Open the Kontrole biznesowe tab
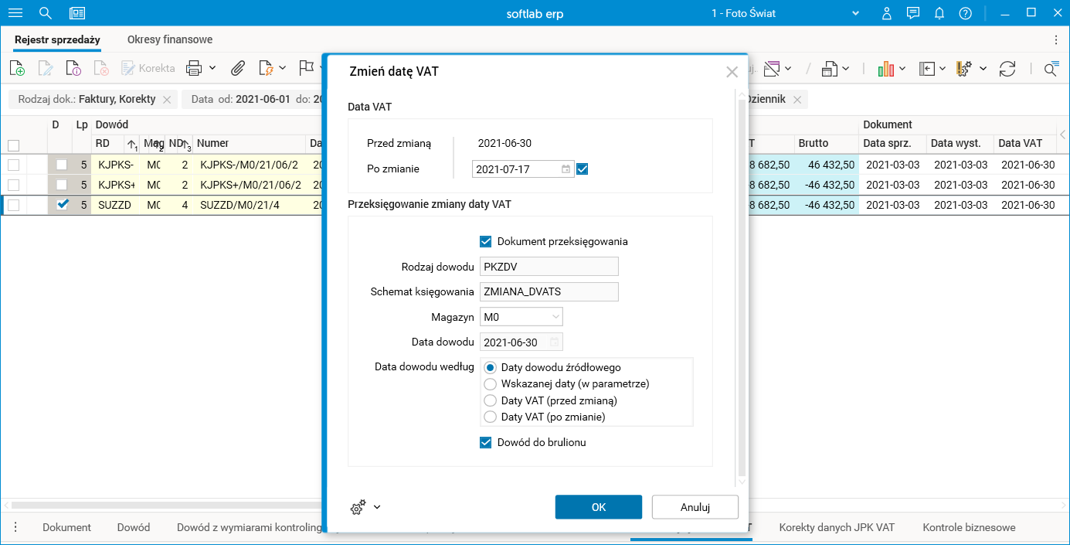1070x545 pixels. coord(969,527)
